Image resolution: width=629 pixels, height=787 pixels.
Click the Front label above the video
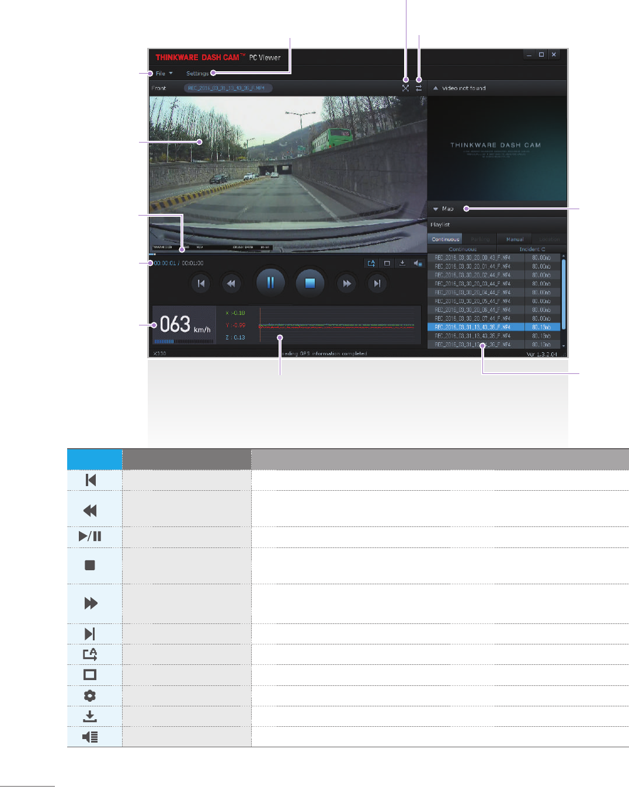(159, 88)
